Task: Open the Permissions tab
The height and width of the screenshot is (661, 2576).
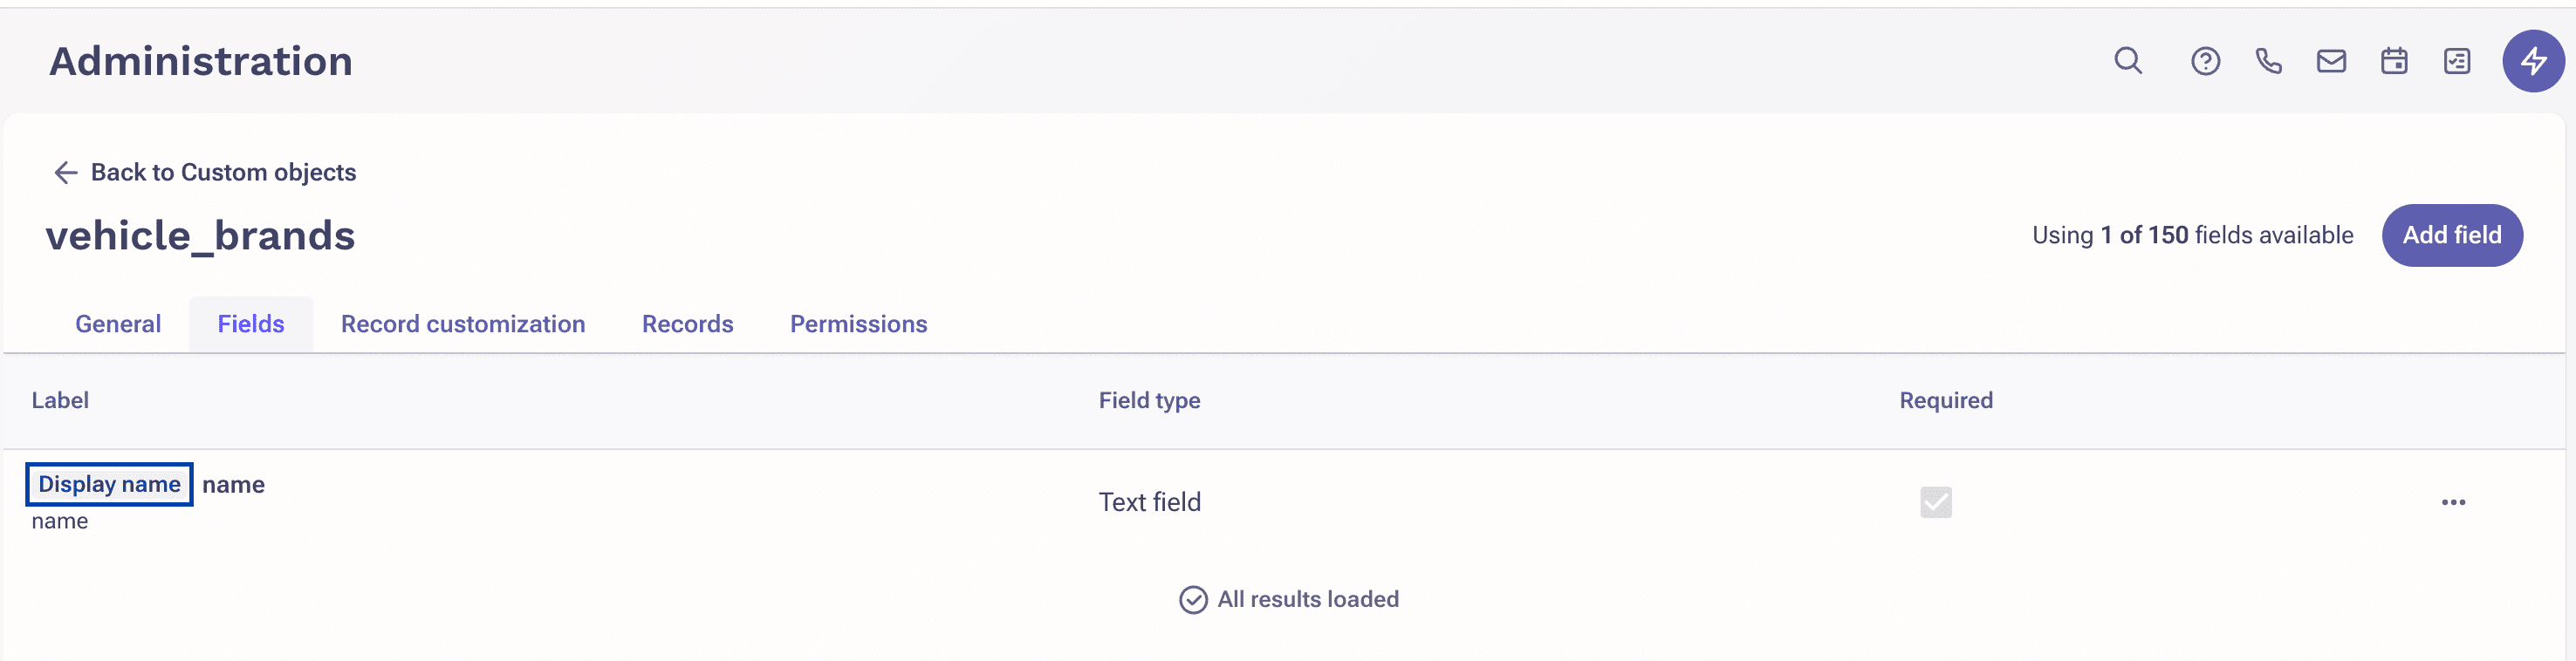Action: (857, 323)
